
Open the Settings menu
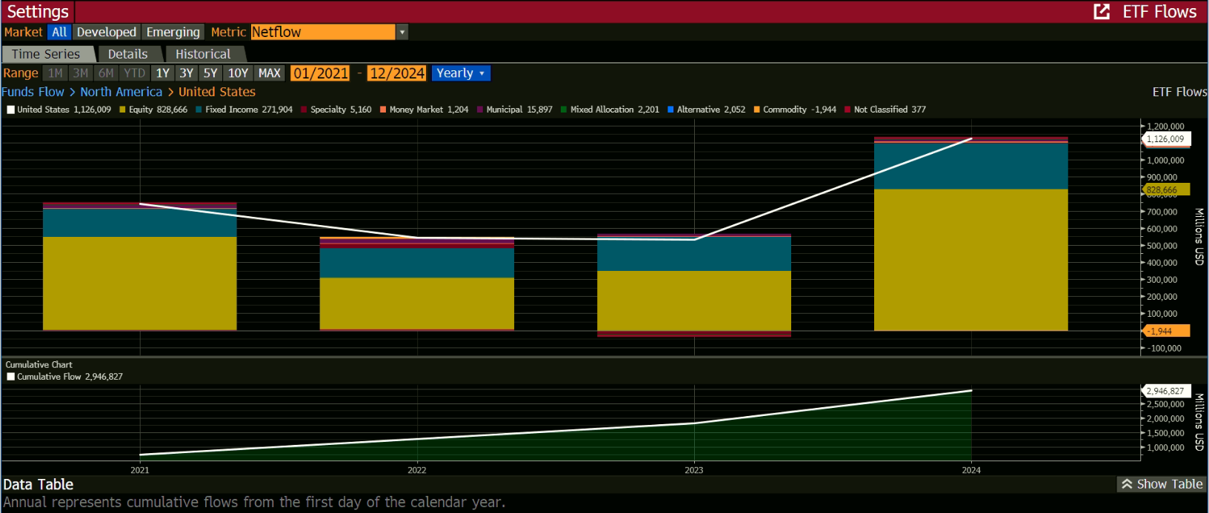[38, 12]
